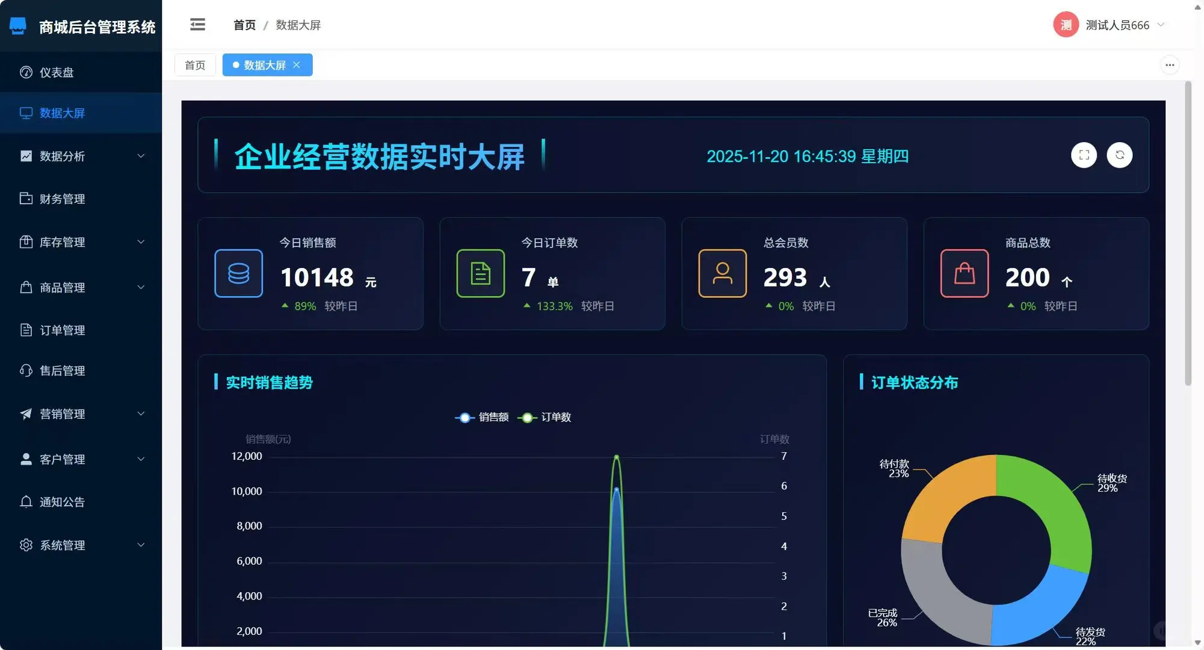
Task: Expand the 商品管理 menu
Action: coord(63,288)
